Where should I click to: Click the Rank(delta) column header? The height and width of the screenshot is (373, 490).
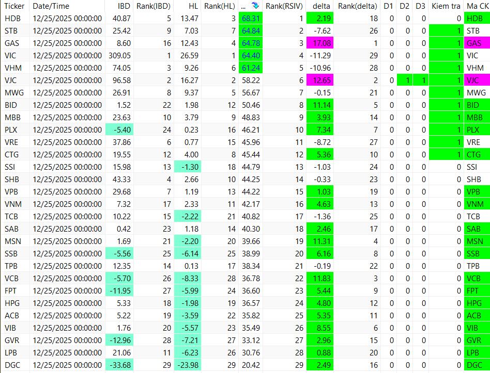(358, 6)
